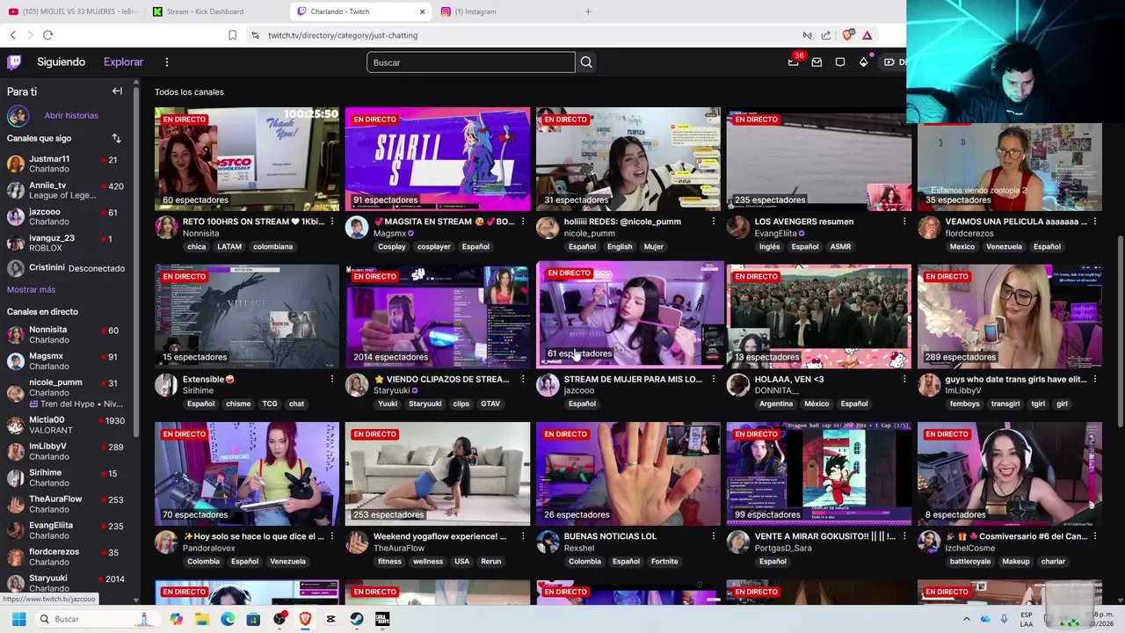Click the ASMR tag under EvangEliita

pyautogui.click(x=840, y=247)
